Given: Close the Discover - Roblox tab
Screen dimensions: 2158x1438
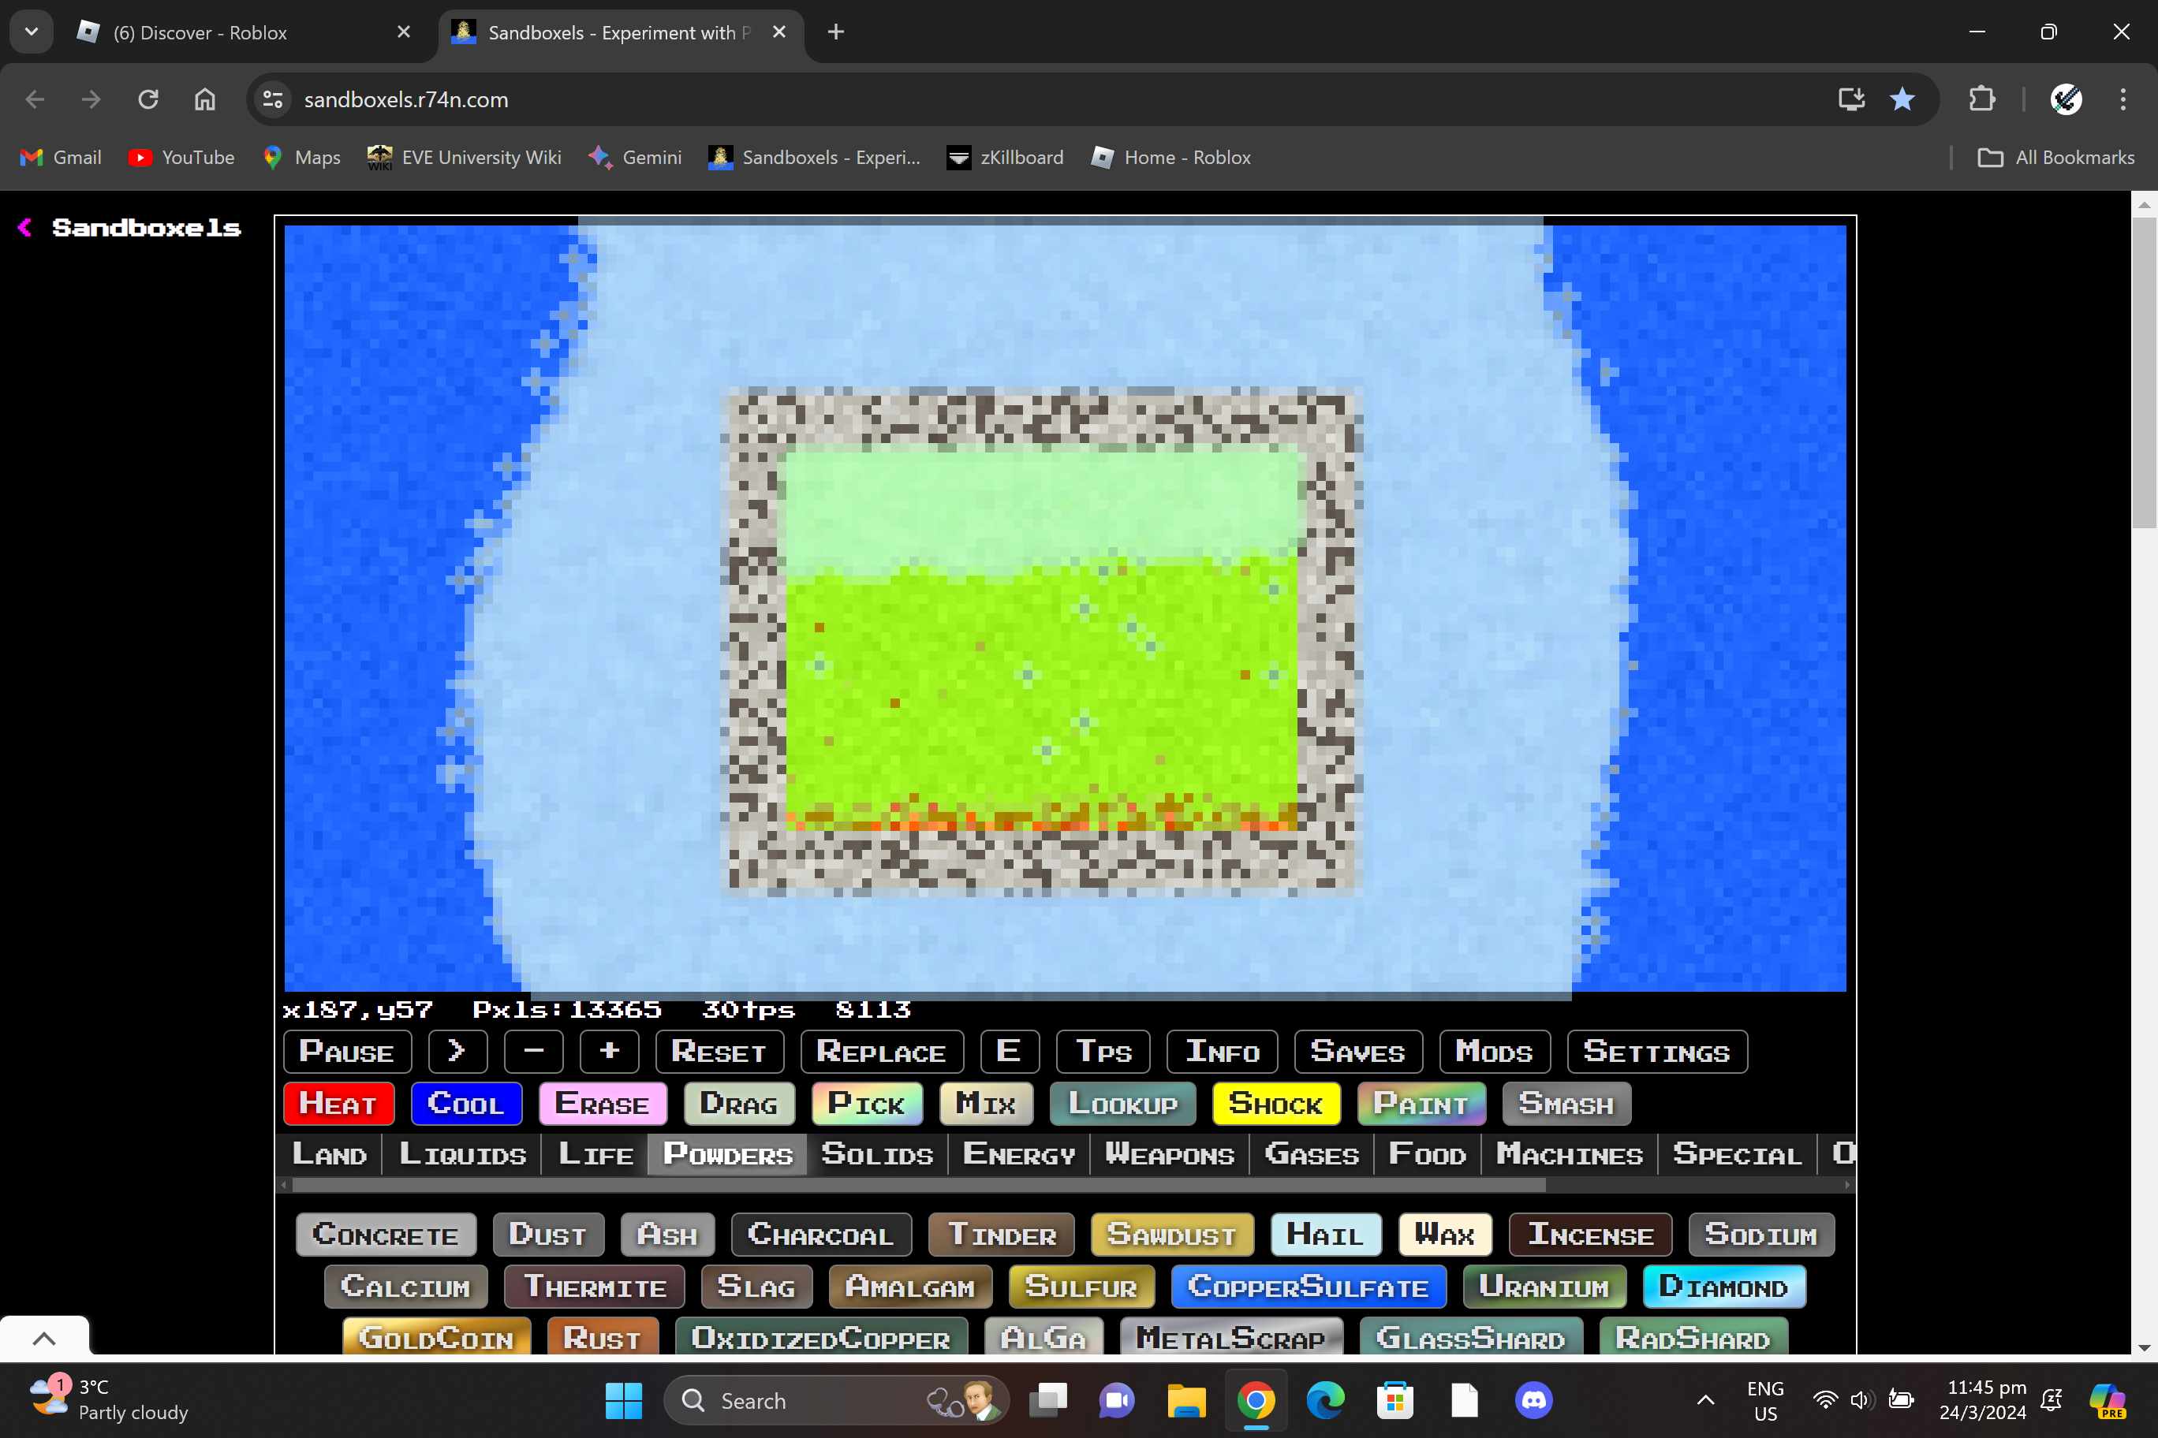Looking at the screenshot, I should coord(404,32).
